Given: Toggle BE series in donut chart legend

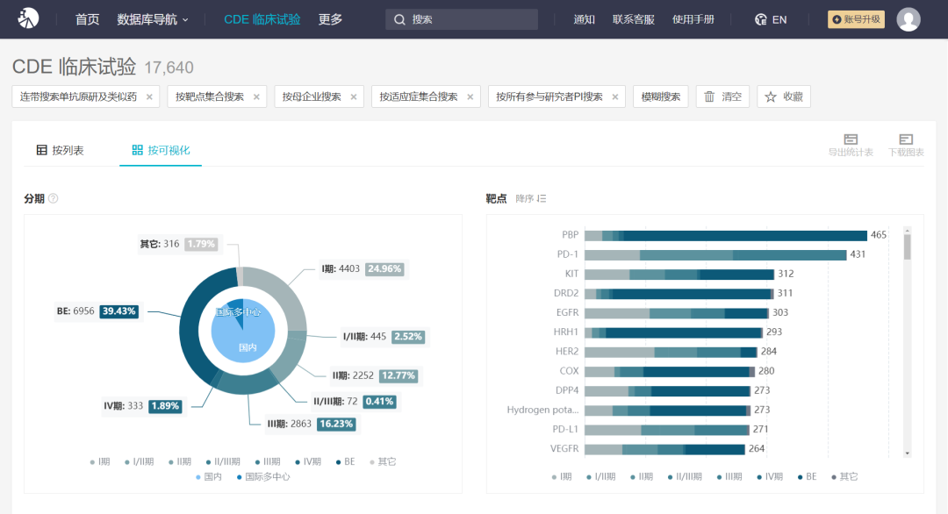Looking at the screenshot, I should 345,462.
